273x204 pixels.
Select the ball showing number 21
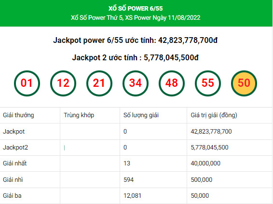[99, 83]
